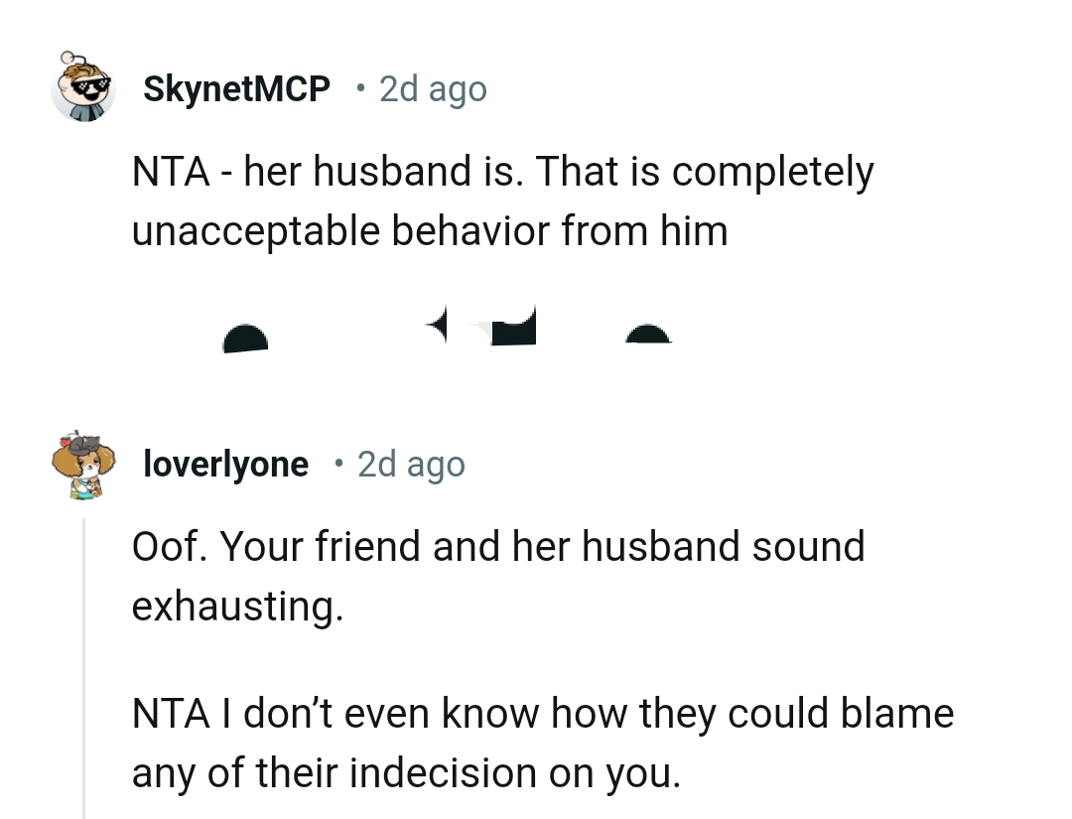
Task: Tap the line "any of their indecision on you."
Action: (x=407, y=772)
